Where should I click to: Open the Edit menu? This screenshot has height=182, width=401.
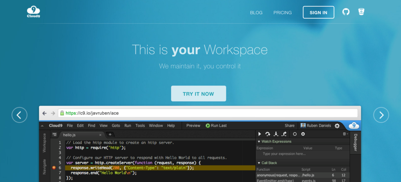[80, 126]
